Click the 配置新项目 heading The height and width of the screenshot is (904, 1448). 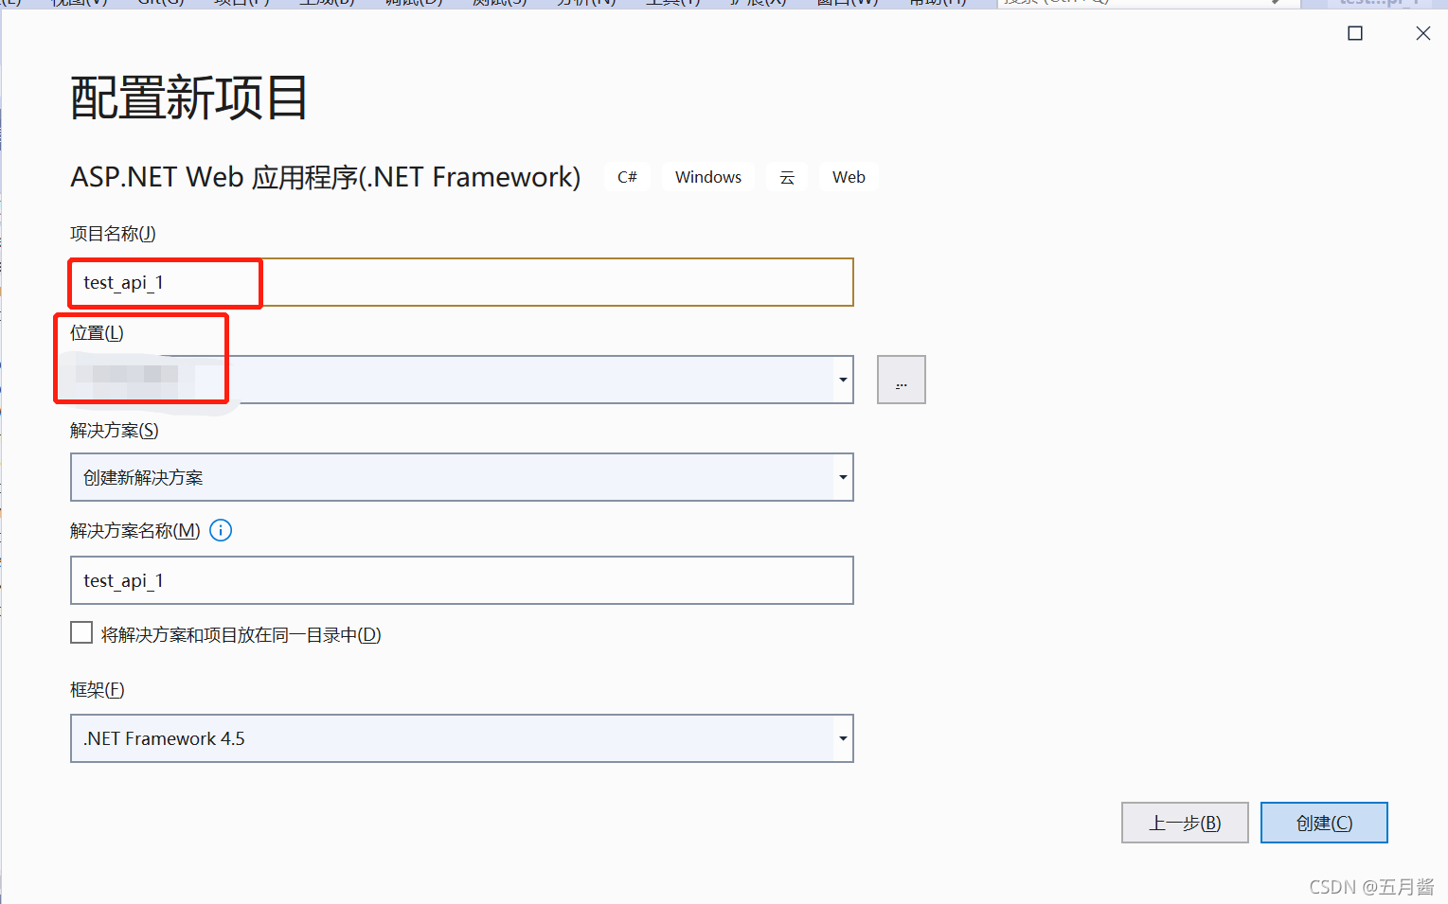(x=189, y=97)
